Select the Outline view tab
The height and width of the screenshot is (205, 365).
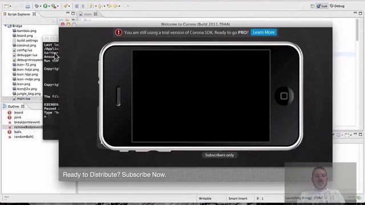(x=14, y=106)
